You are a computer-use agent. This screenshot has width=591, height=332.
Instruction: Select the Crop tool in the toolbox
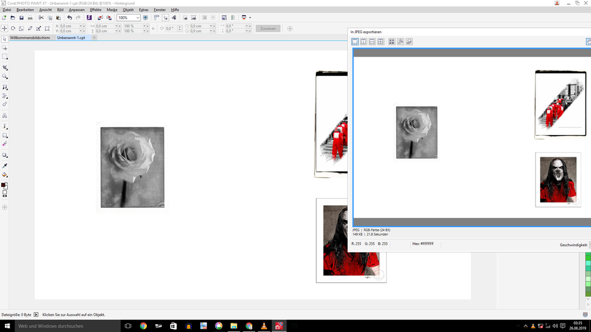[x=4, y=67]
